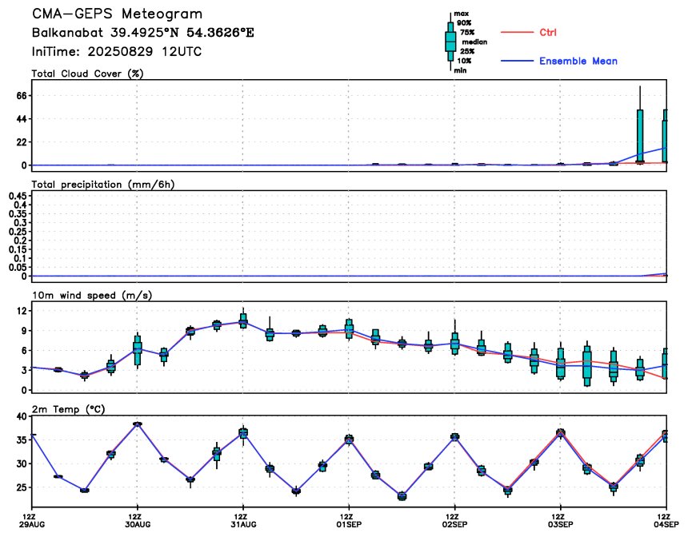The width and height of the screenshot is (688, 537).
Task: Click the cloud cover axis value 22
Action: click(22, 142)
